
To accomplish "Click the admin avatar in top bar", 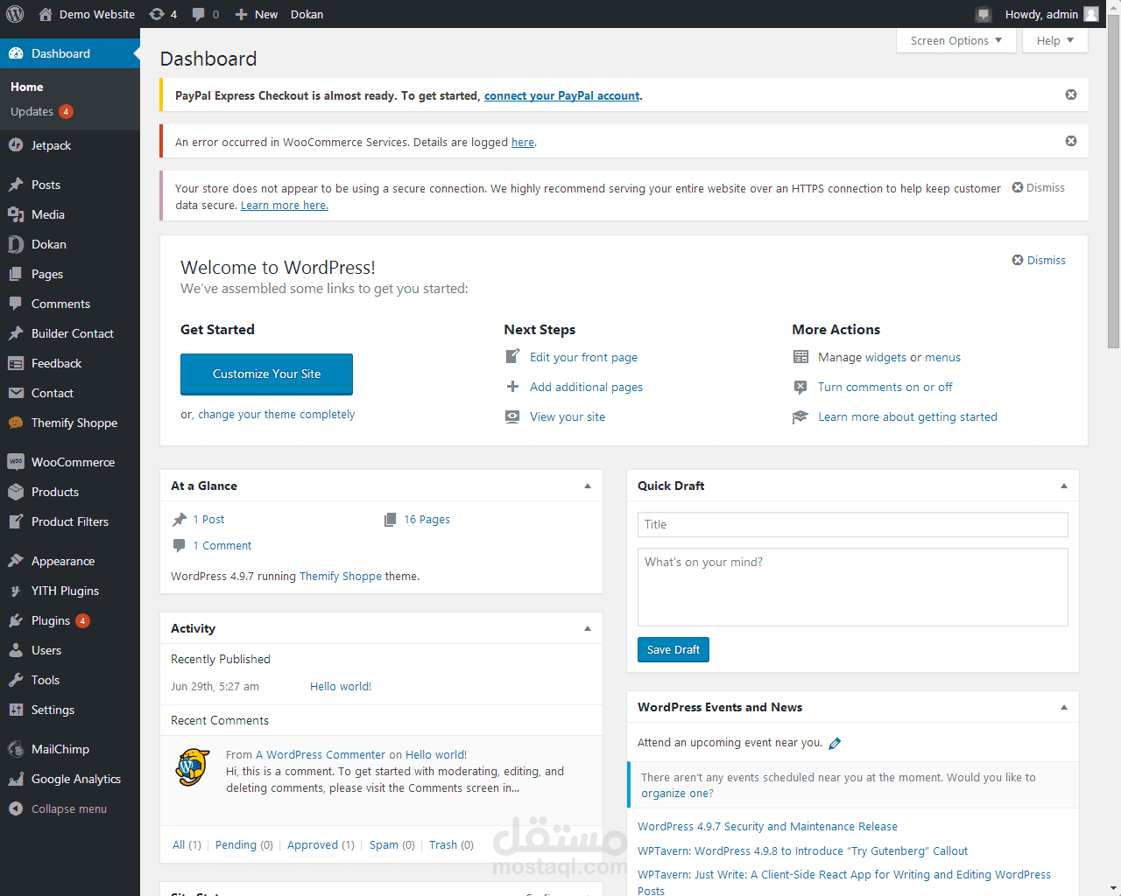I will coord(1091,14).
